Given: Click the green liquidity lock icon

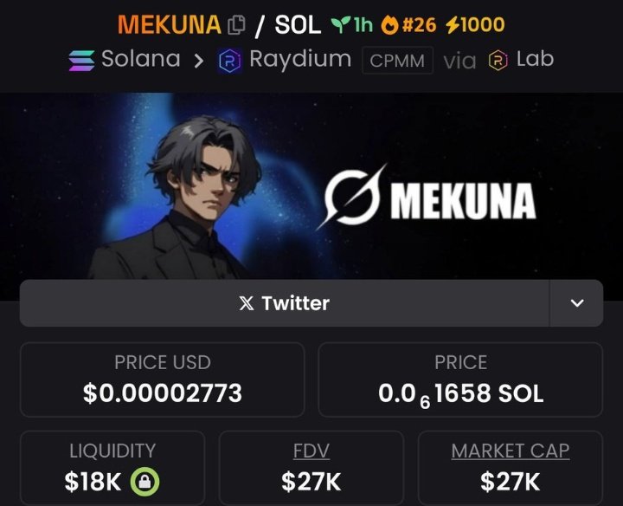Looking at the screenshot, I should click(145, 482).
